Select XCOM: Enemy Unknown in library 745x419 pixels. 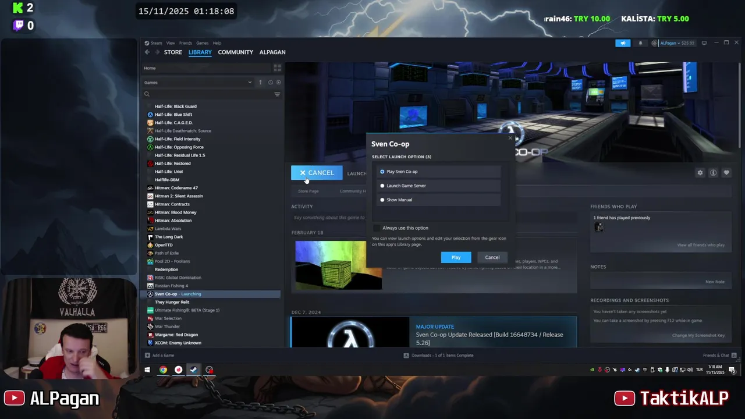[178, 343]
